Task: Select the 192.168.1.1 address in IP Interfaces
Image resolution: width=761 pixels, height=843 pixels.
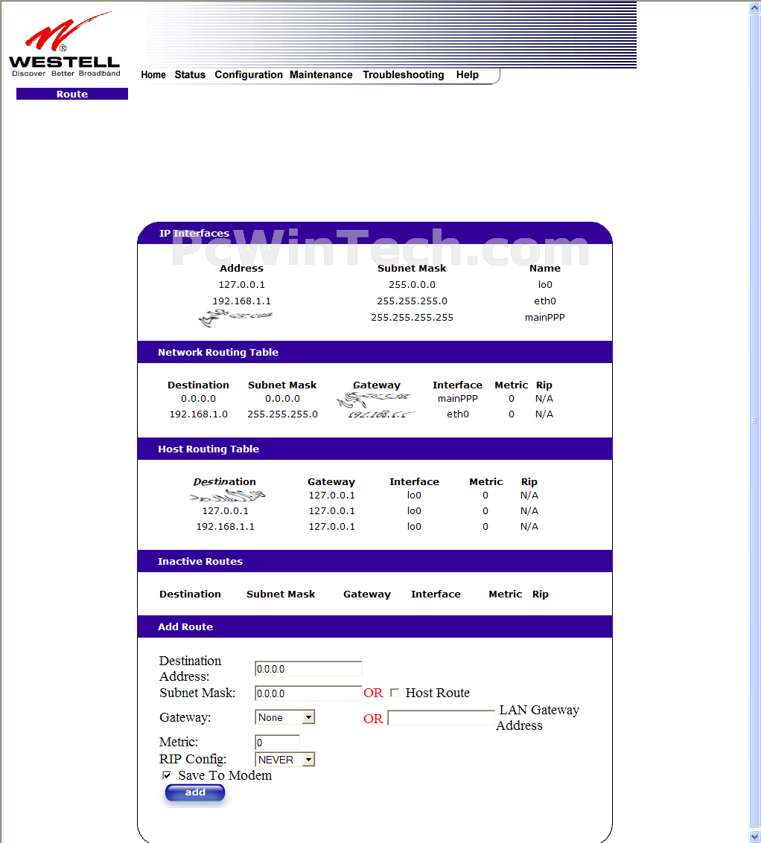Action: (242, 301)
